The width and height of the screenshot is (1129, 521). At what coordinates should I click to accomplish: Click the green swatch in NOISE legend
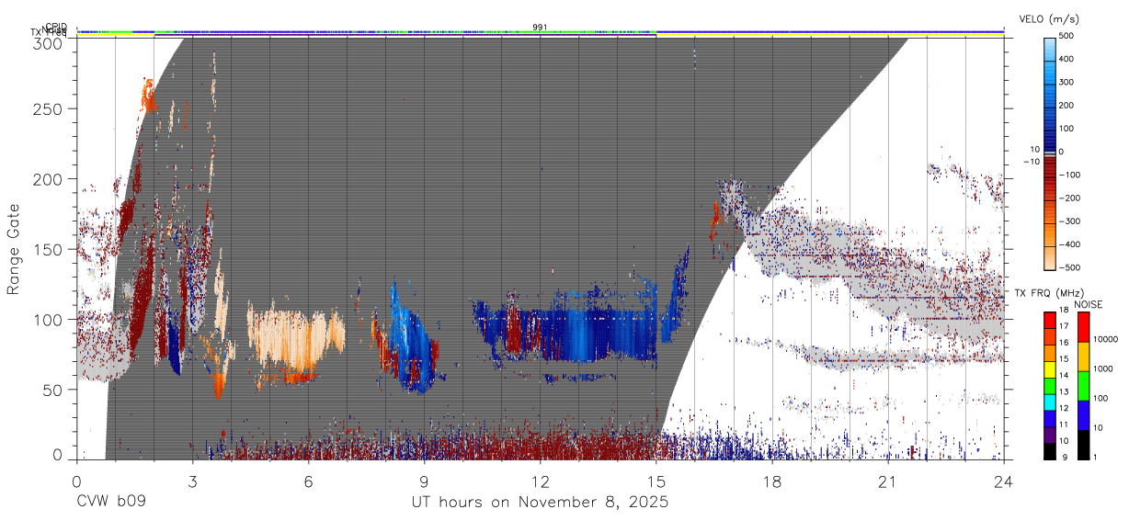click(1082, 385)
